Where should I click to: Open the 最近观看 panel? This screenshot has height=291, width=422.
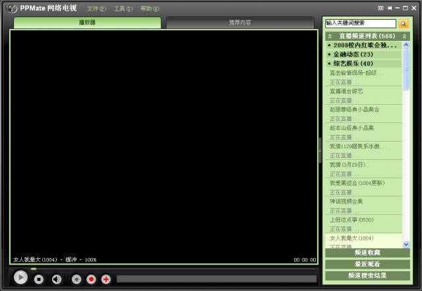coord(367,264)
